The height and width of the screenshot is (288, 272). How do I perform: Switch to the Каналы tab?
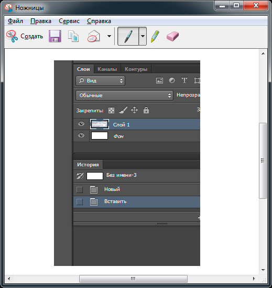click(x=107, y=69)
